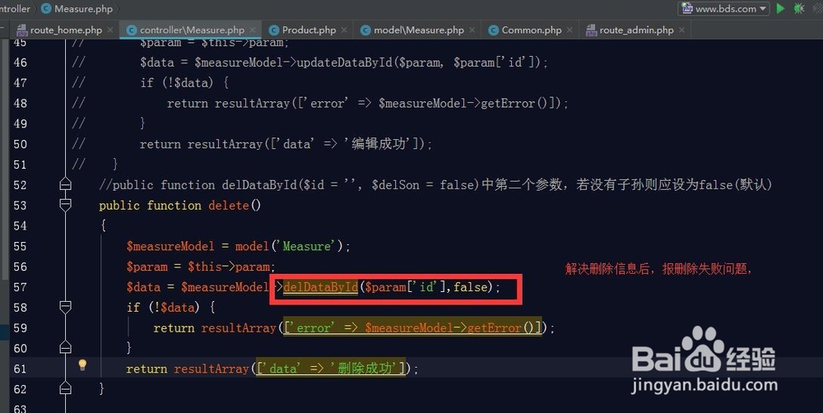The height and width of the screenshot is (413, 823).
Task: Click the $this->param expression on line 56
Action: [229, 267]
